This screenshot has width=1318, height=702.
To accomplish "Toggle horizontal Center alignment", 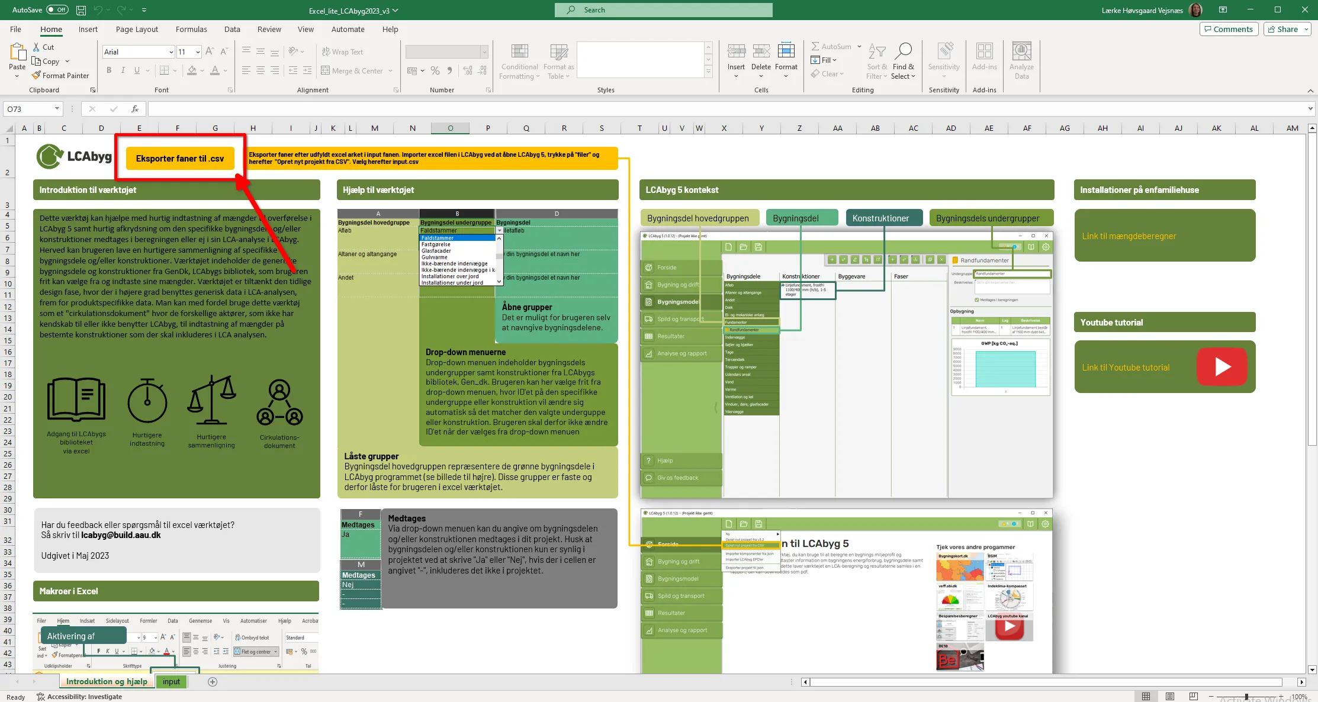I will point(261,70).
